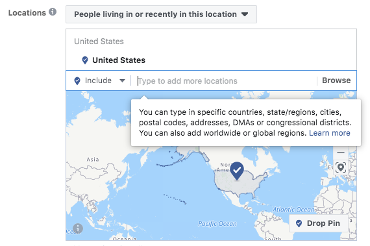Click the Asia label on the map
This screenshot has width=370, height=246.
[x=93, y=160]
